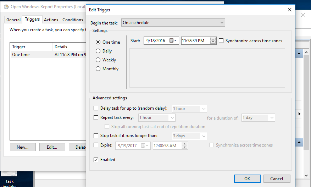This screenshot has width=311, height=187.
Task: Collapse the lower section arrow in background pane
Action: 299,142
